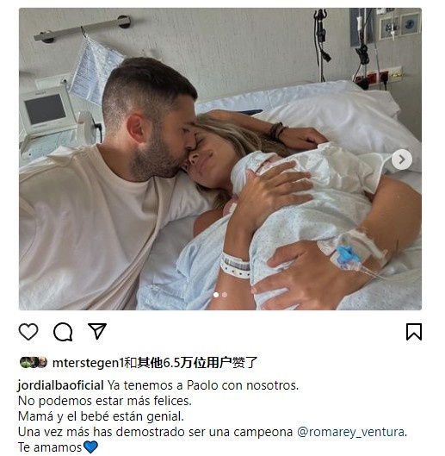Image resolution: width=445 pixels, height=456 pixels.
Task: Open the second liker's avatar thumbnail
Action: click(x=34, y=362)
